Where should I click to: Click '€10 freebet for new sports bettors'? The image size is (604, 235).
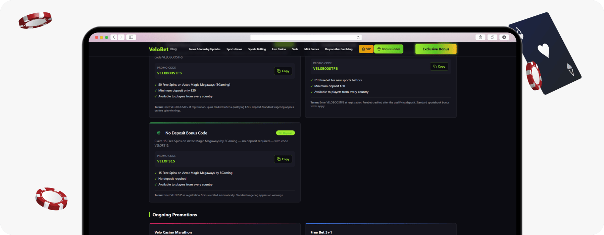coord(338,80)
